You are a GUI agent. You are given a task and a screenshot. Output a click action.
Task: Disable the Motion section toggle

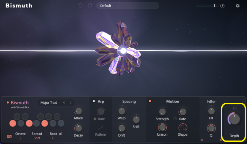(150, 101)
